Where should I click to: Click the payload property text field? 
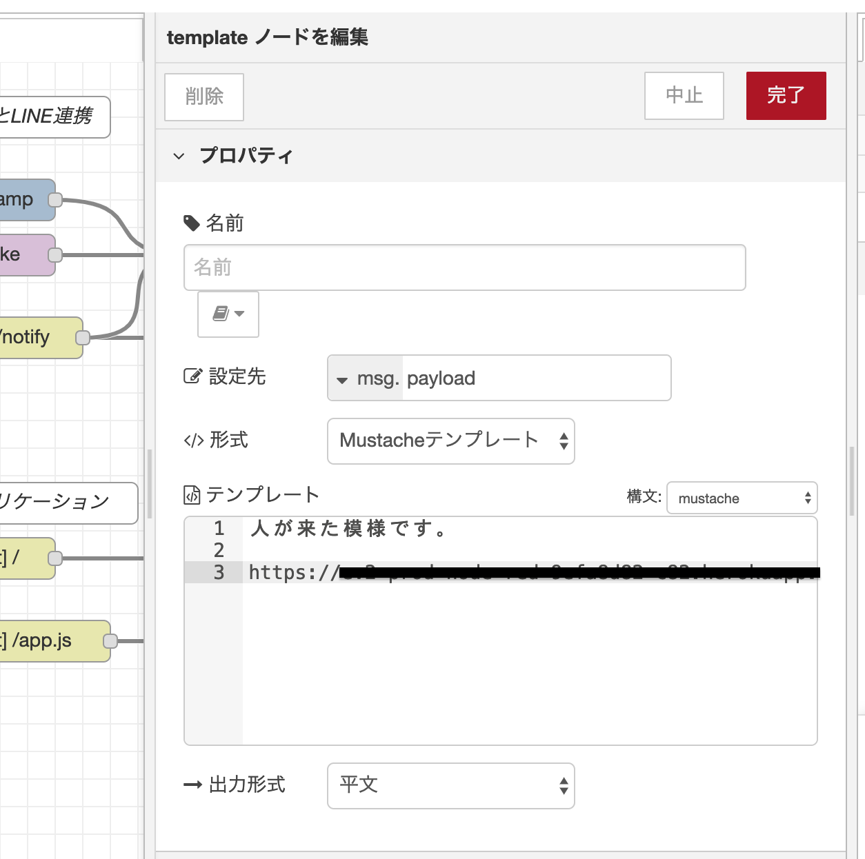tap(535, 378)
